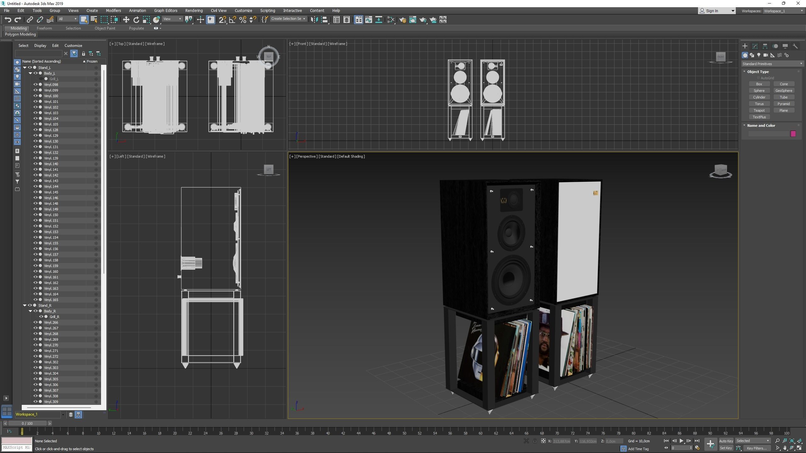Click the Mirror tool icon

tap(314, 20)
